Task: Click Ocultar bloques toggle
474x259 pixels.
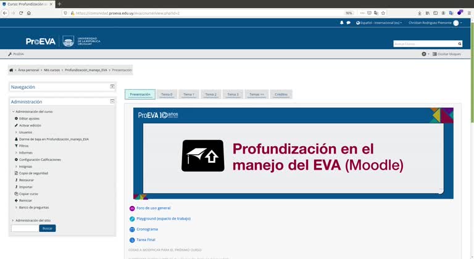Action: click(x=446, y=54)
